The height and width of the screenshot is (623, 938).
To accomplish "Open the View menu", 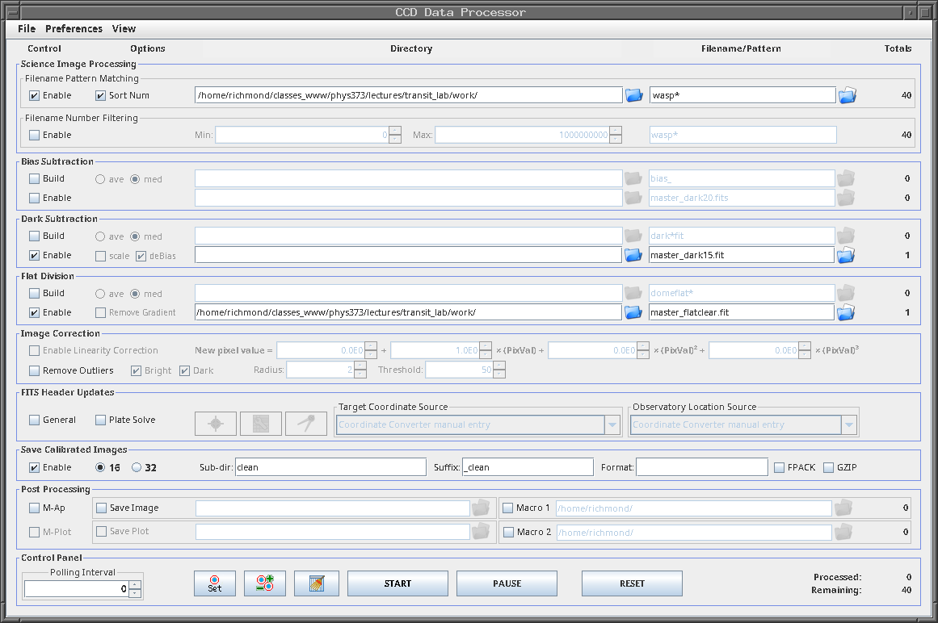I will [x=124, y=28].
